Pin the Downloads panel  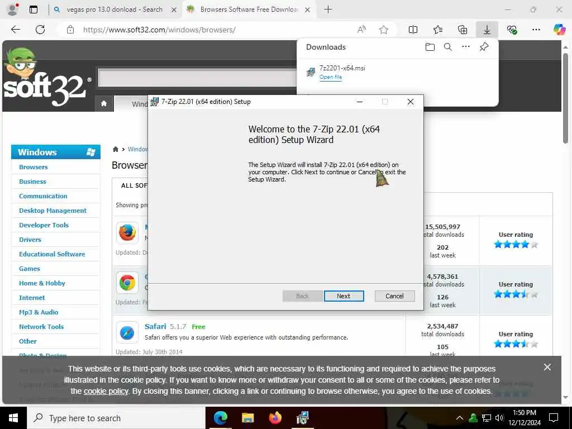[x=484, y=47]
